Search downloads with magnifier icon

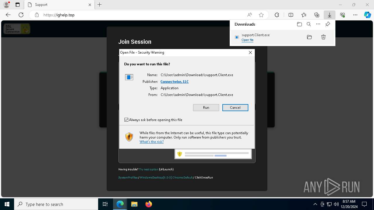[x=309, y=24]
